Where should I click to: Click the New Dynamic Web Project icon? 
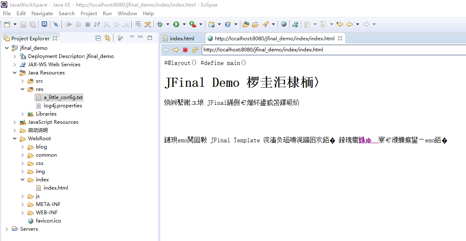pyautogui.click(x=212, y=24)
